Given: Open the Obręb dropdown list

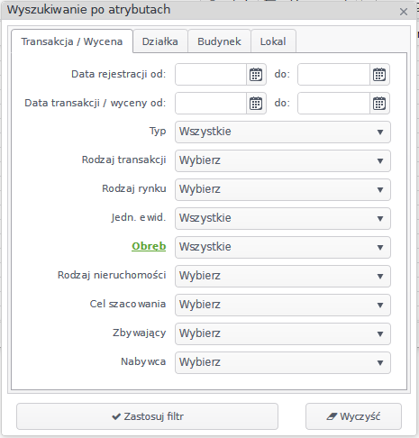Looking at the screenshot, I should click(x=283, y=247).
